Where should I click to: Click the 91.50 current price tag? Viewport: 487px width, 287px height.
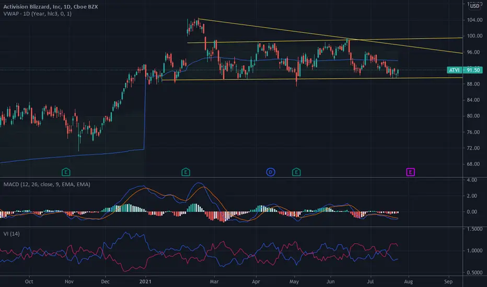(x=473, y=70)
